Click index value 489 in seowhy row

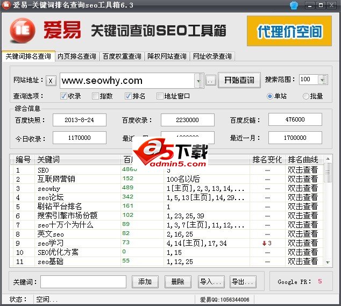point(127,188)
